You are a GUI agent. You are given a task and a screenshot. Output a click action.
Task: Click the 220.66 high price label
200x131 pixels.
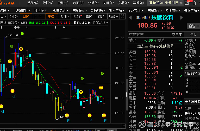(13, 35)
